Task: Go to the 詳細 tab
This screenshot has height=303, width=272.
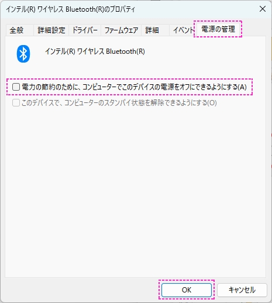Action: pyautogui.click(x=155, y=30)
